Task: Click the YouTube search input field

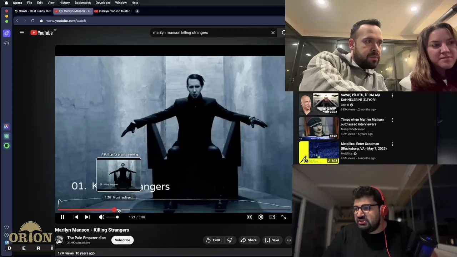Action: point(210,32)
